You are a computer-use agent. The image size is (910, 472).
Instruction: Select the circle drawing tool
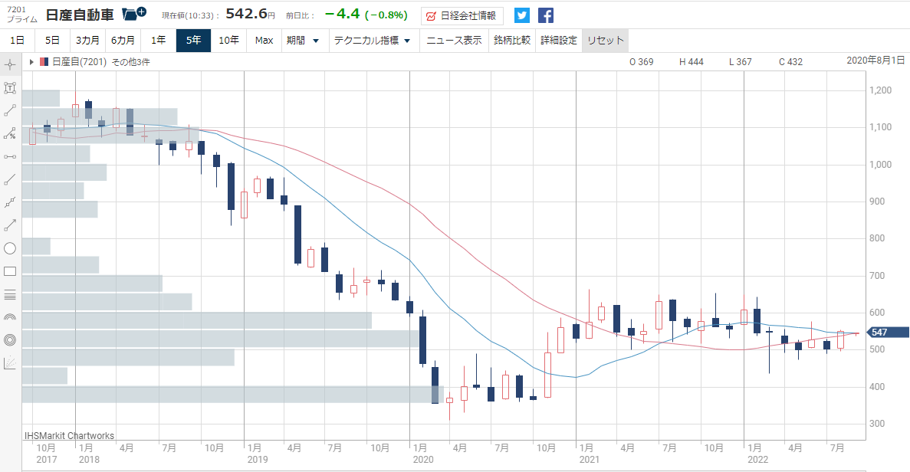click(x=10, y=248)
